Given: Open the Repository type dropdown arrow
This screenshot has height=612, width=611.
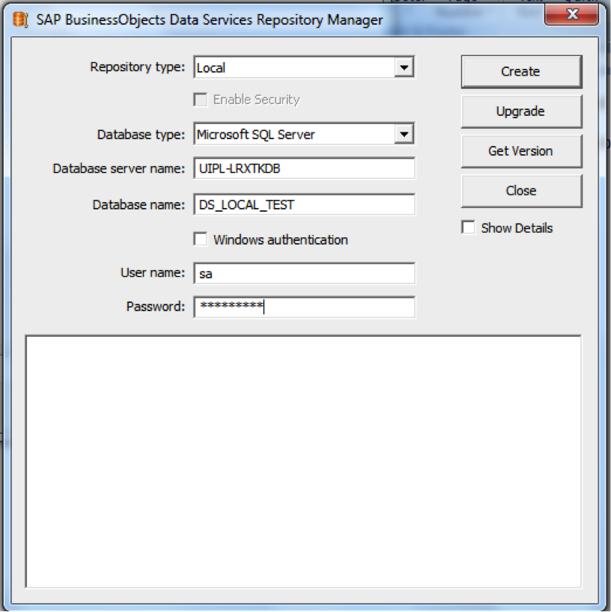Looking at the screenshot, I should click(404, 67).
